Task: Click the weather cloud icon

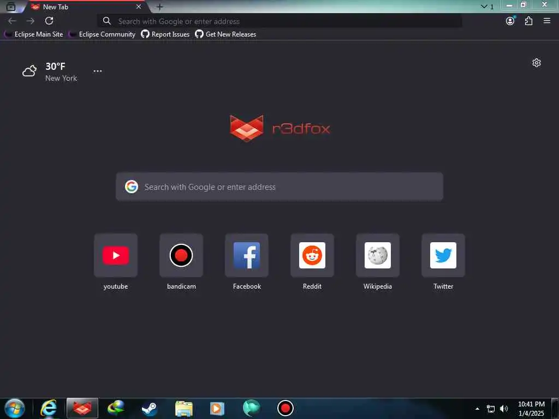Action: coord(29,71)
